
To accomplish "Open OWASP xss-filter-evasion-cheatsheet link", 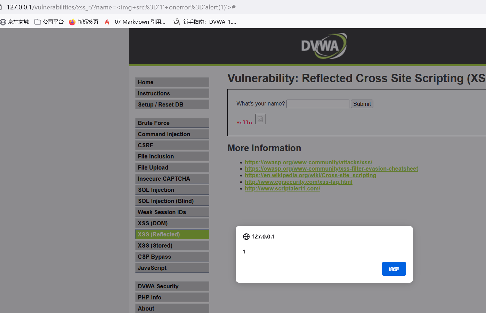I will [331, 169].
